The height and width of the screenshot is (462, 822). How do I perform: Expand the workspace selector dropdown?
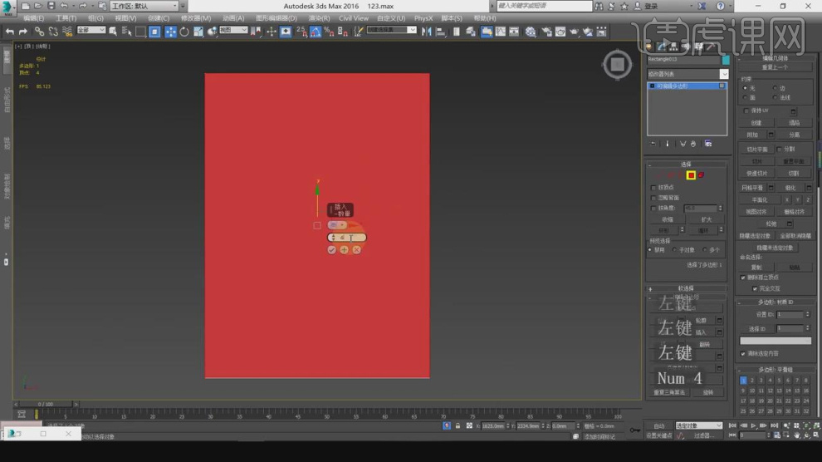(x=143, y=6)
